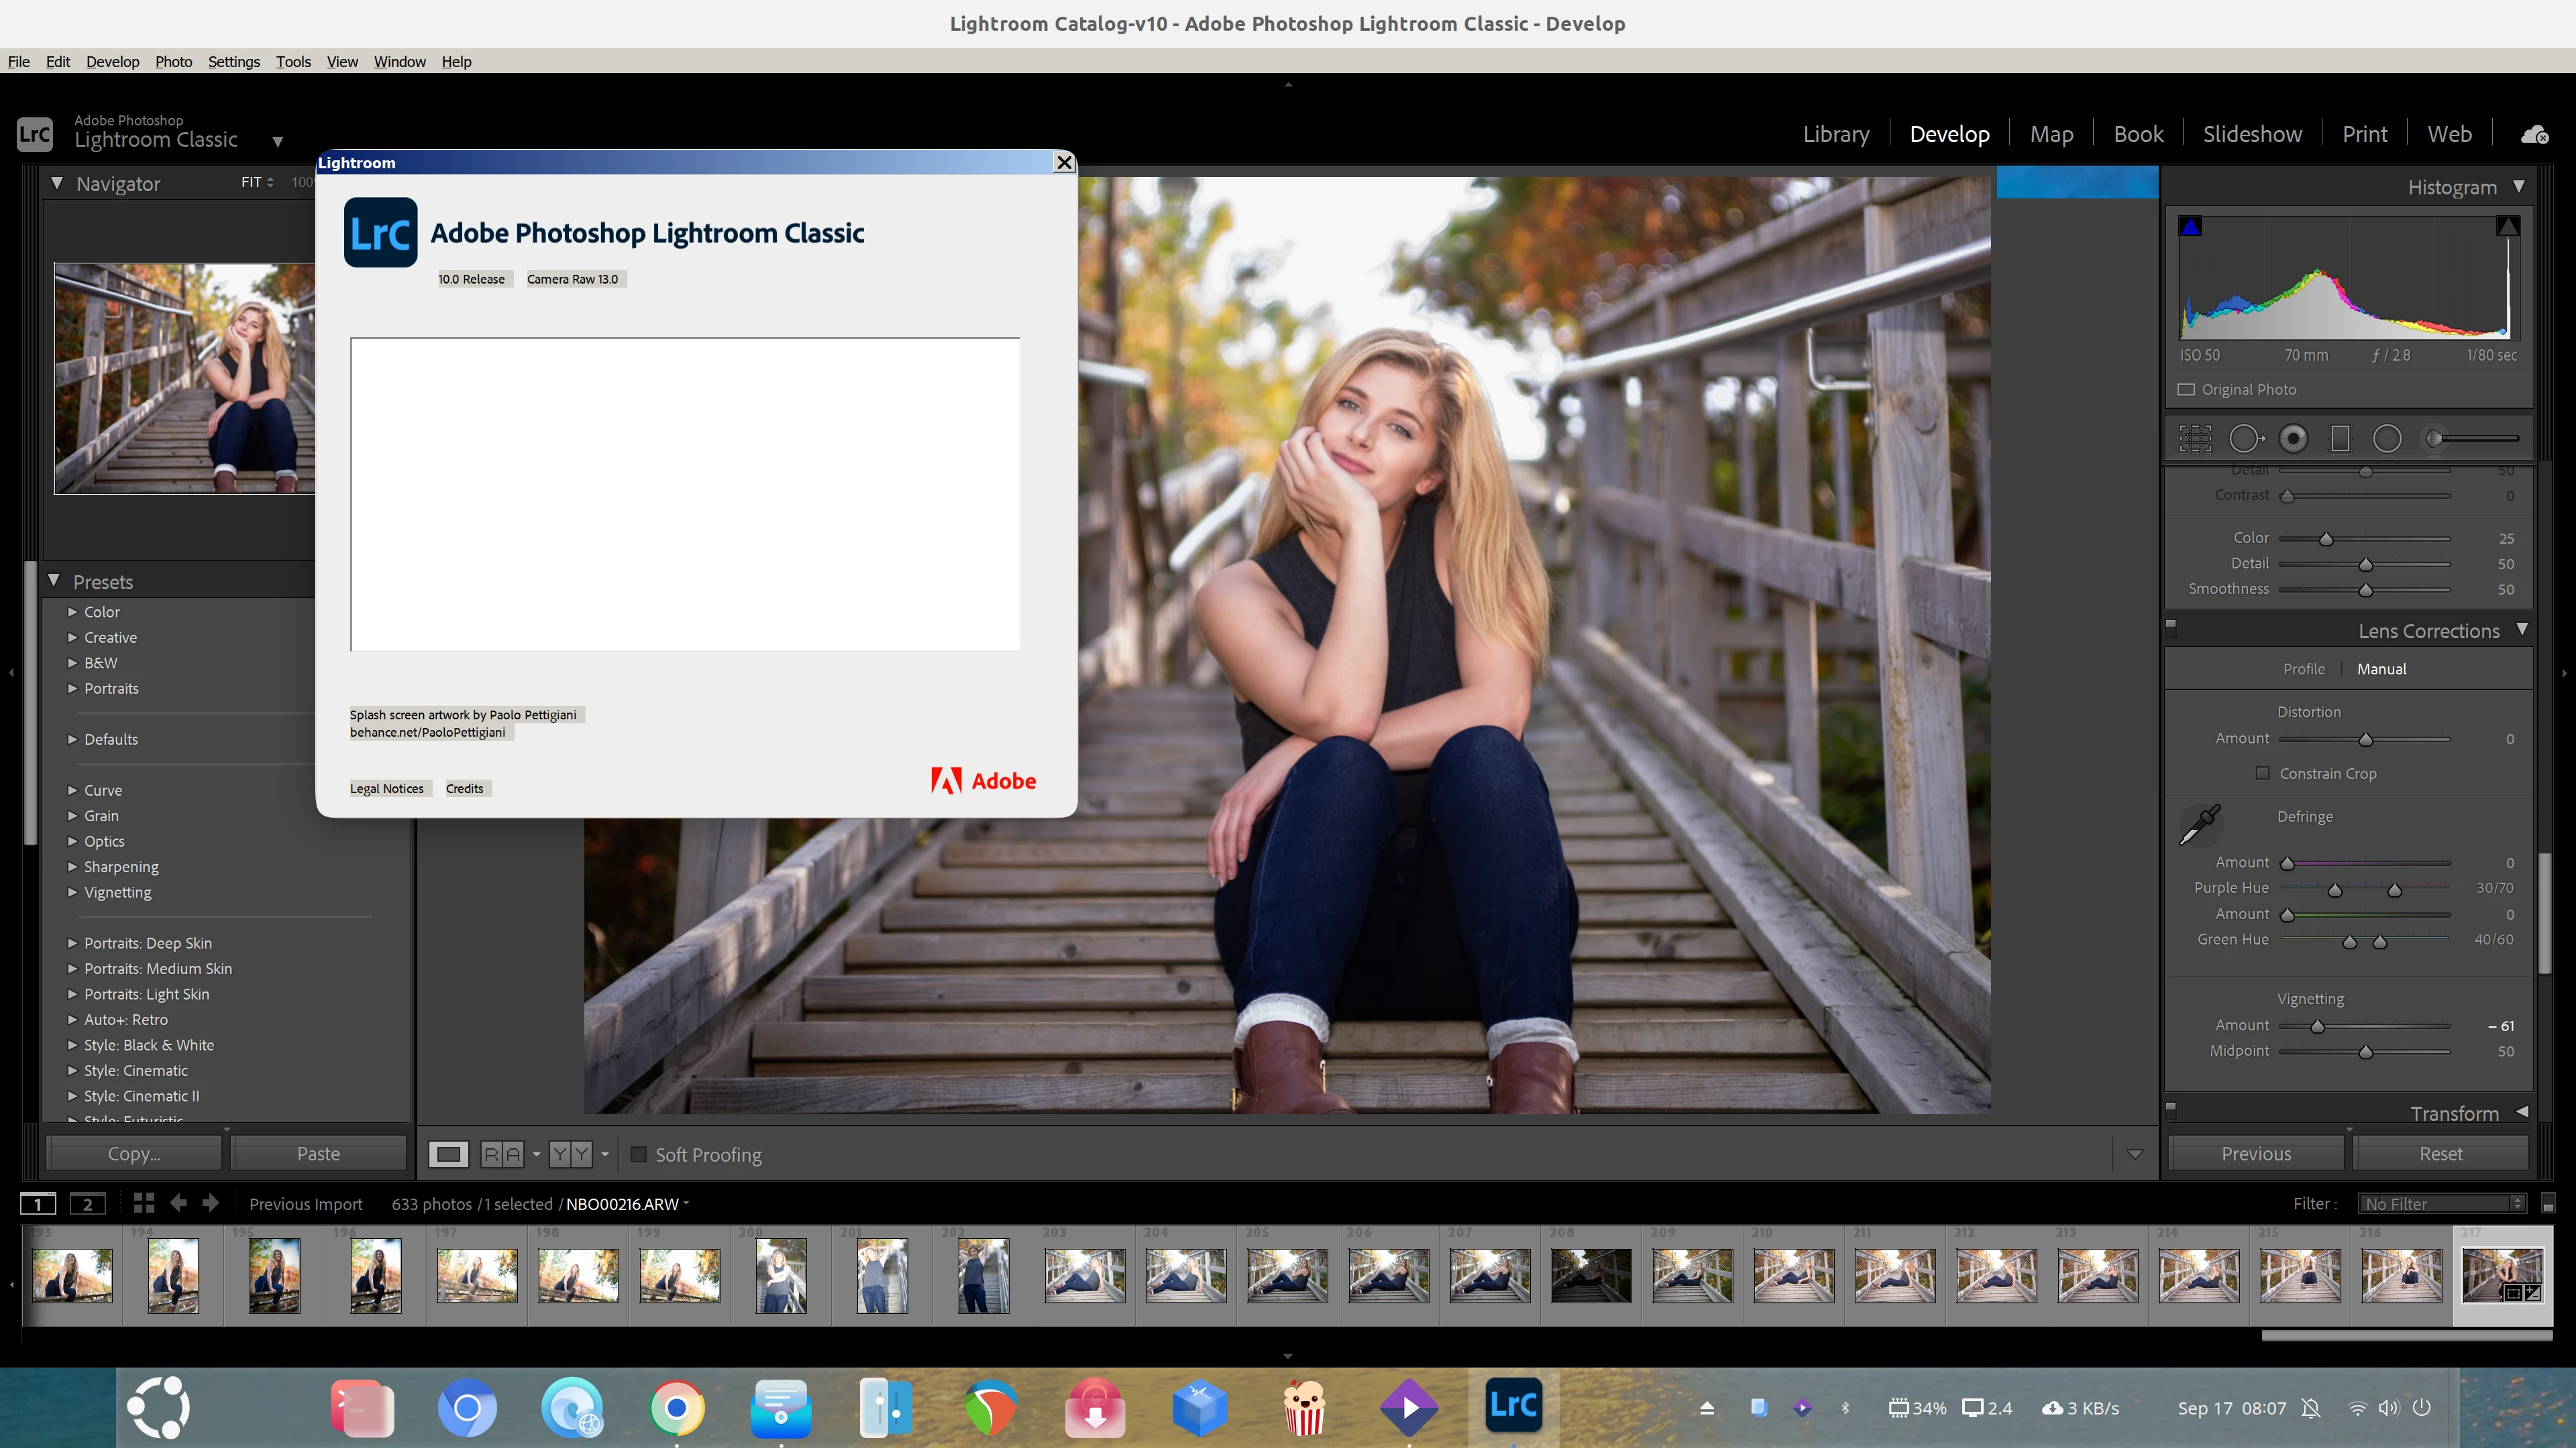
Task: Adjust the Vignetting Amount slider handle
Action: click(x=2317, y=1026)
